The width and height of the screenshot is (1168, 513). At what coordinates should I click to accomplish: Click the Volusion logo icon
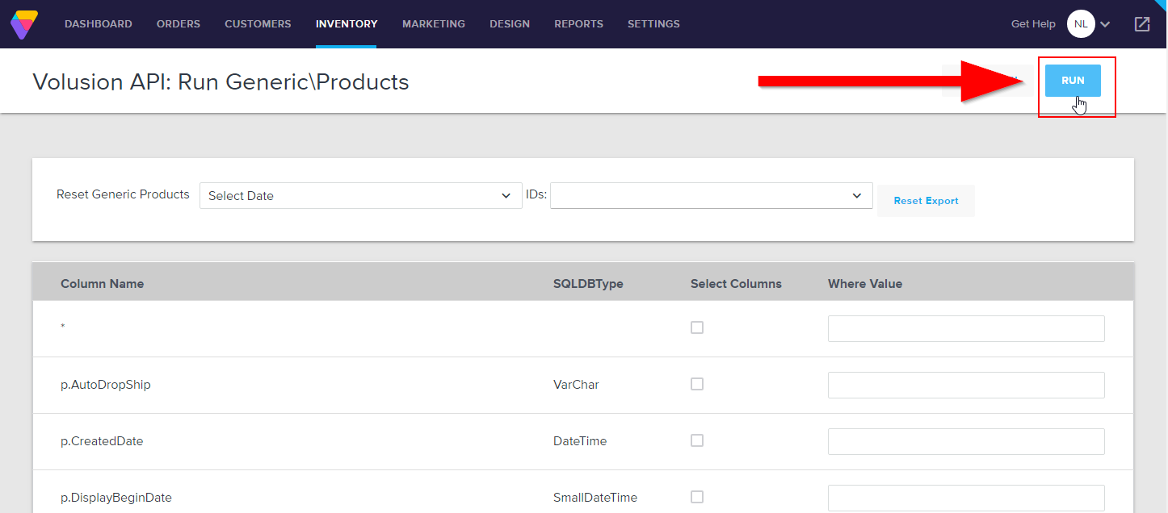(23, 24)
